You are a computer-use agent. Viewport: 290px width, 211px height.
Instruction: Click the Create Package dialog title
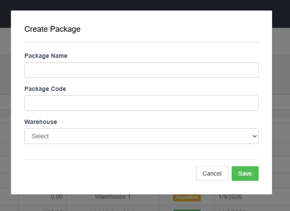[x=52, y=29]
